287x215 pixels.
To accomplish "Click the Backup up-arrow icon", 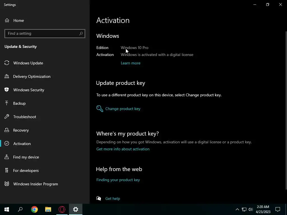I will (x=7, y=103).
